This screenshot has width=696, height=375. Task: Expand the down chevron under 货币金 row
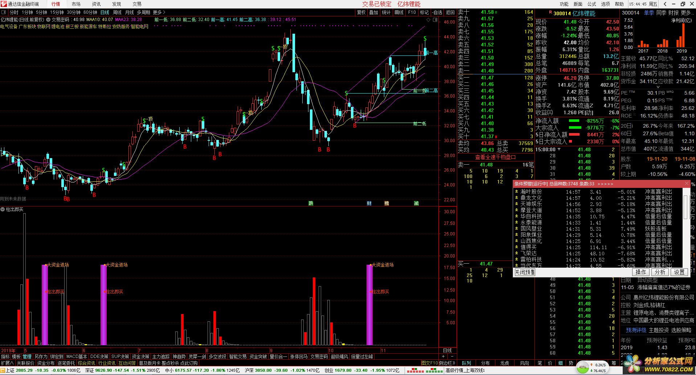(658, 87)
